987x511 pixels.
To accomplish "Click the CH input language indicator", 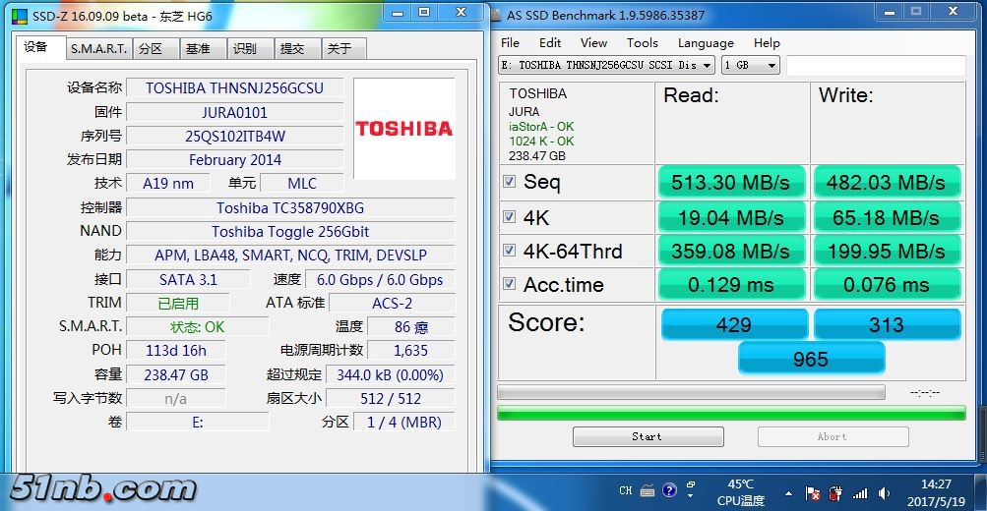I will 626,490.
